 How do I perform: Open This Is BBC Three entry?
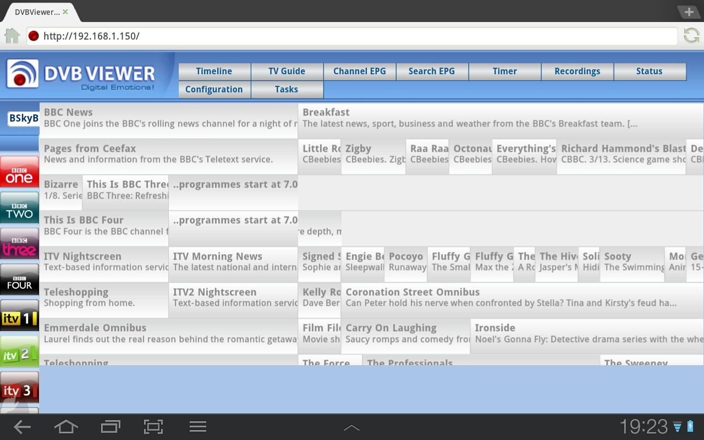click(125, 193)
